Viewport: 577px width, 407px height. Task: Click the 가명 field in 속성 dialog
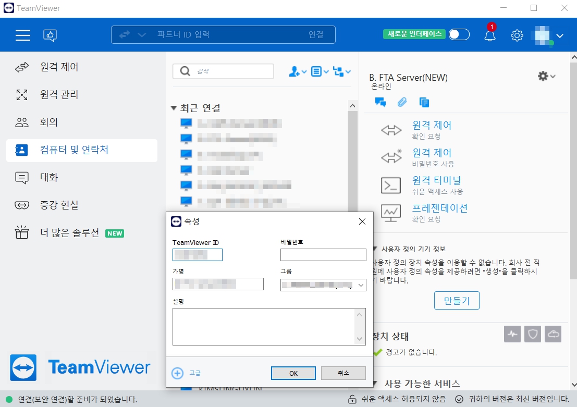218,284
